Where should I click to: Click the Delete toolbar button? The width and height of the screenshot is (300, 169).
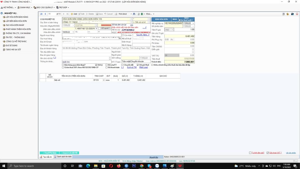pos(90,14)
